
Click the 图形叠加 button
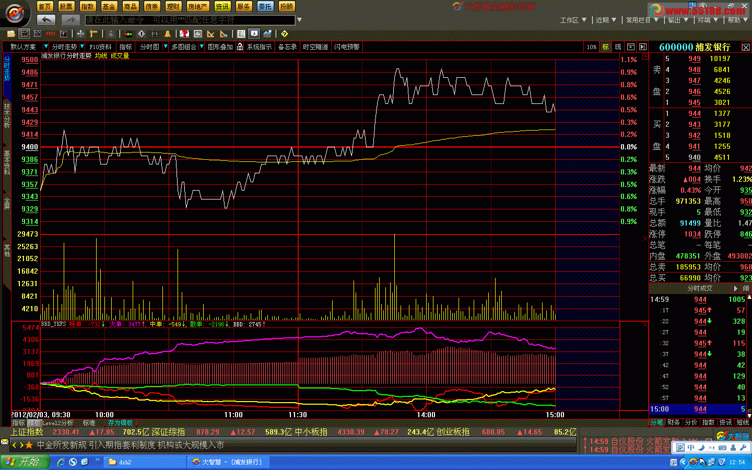pos(220,46)
